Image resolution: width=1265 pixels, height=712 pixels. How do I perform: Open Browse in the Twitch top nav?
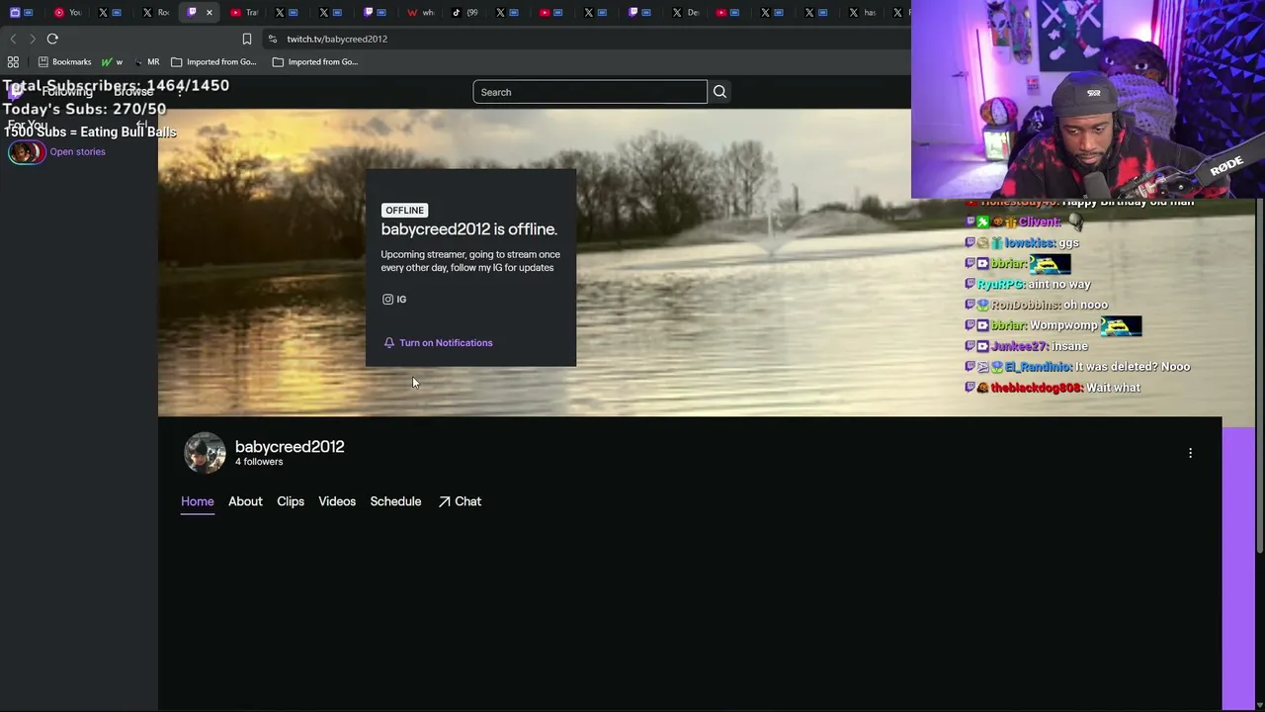click(133, 92)
